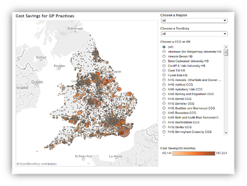The height and width of the screenshot is (186, 247).
Task: Click the Dublin label on the map
Action: 37,82
